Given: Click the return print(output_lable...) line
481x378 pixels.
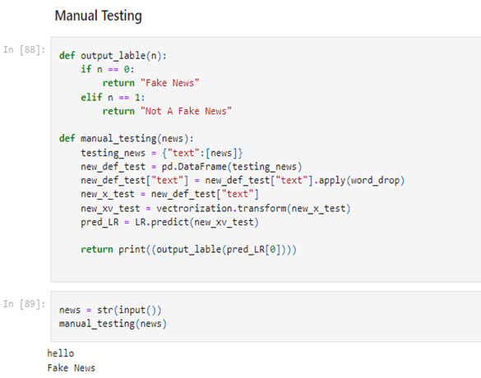Looking at the screenshot, I should pos(188,250).
